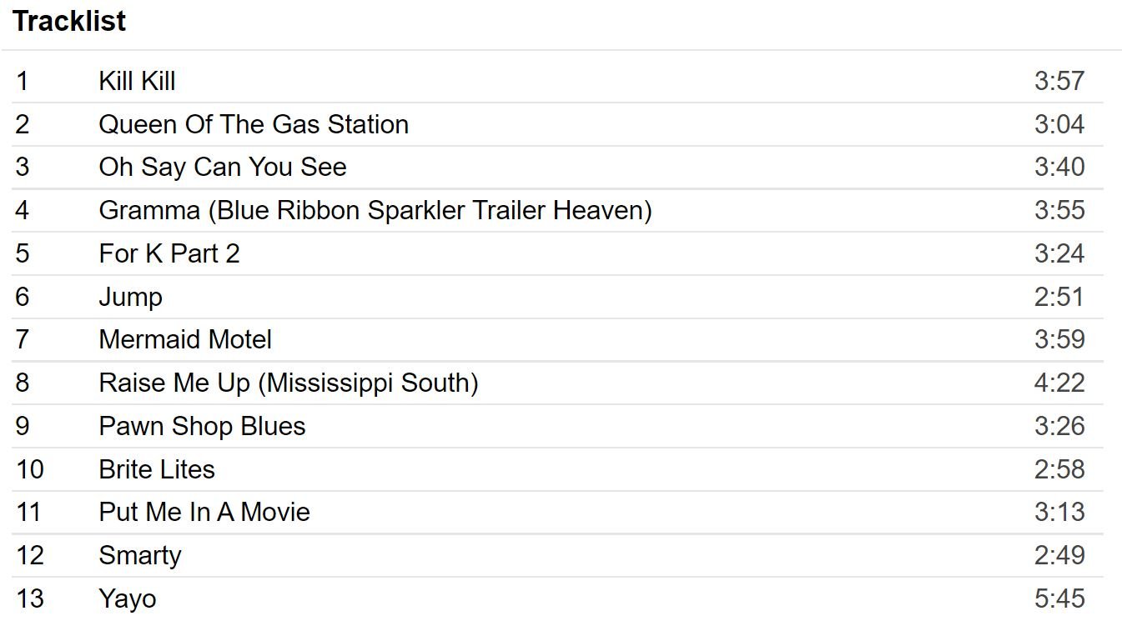
Task: Select the track "Kill Kill"
Action: pyautogui.click(x=137, y=81)
